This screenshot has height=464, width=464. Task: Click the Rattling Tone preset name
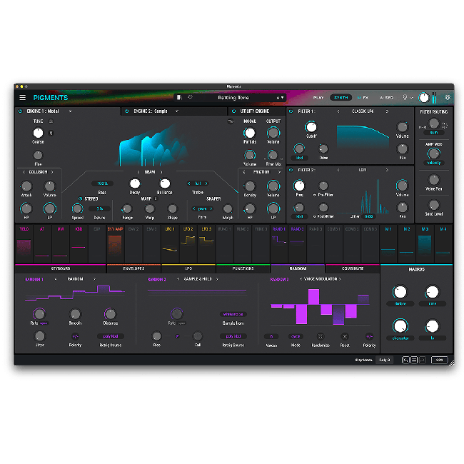(233, 98)
